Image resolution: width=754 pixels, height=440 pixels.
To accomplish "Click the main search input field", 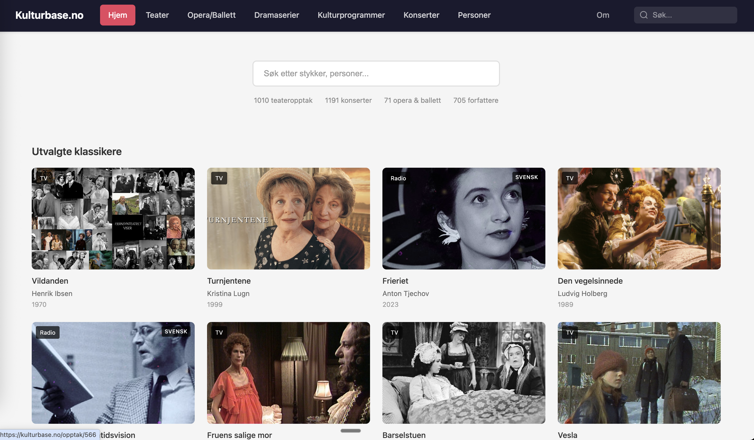I will pos(376,73).
